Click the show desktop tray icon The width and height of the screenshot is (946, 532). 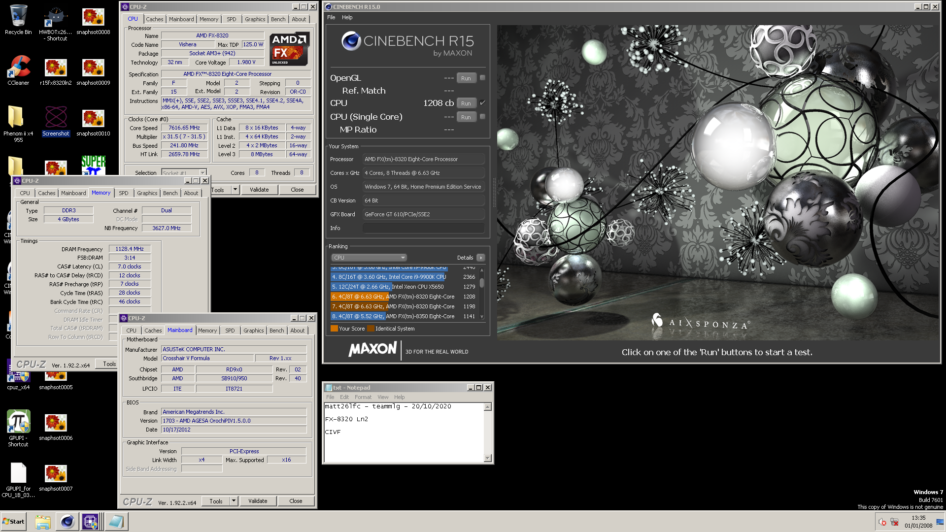[940, 522]
